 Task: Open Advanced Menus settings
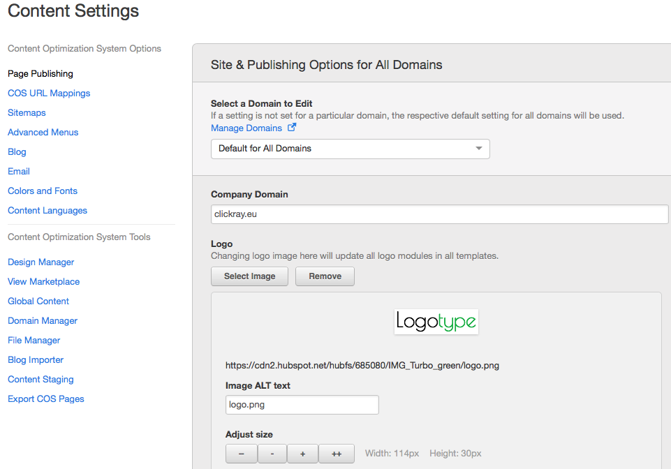[43, 132]
